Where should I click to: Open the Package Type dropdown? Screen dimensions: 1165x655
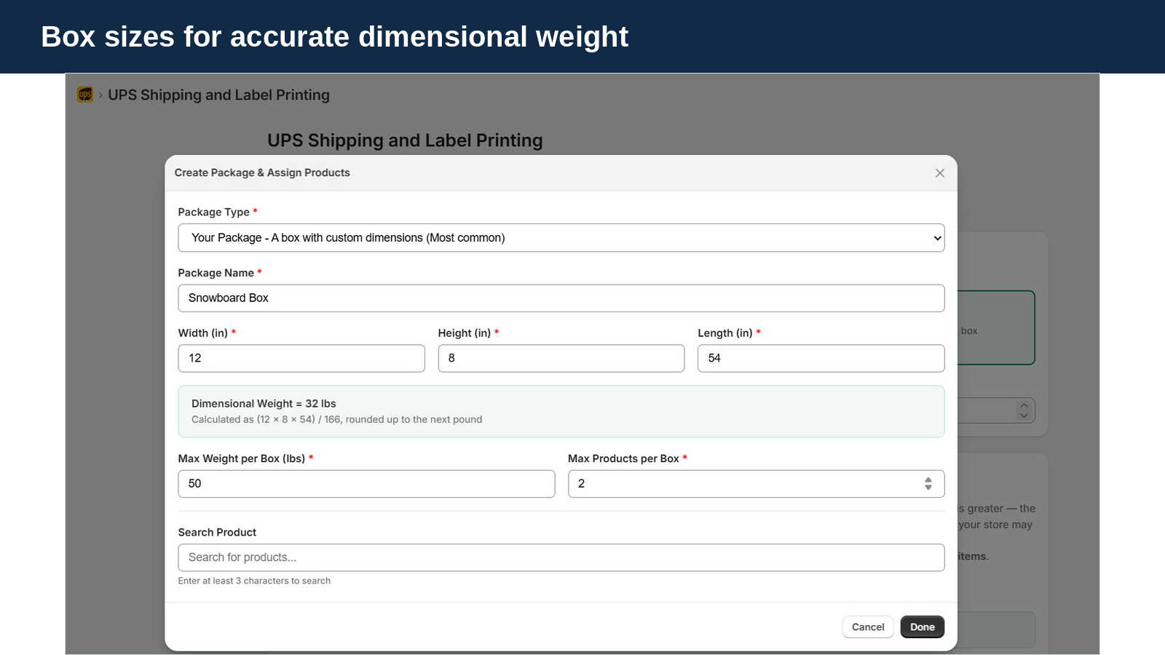click(x=561, y=238)
